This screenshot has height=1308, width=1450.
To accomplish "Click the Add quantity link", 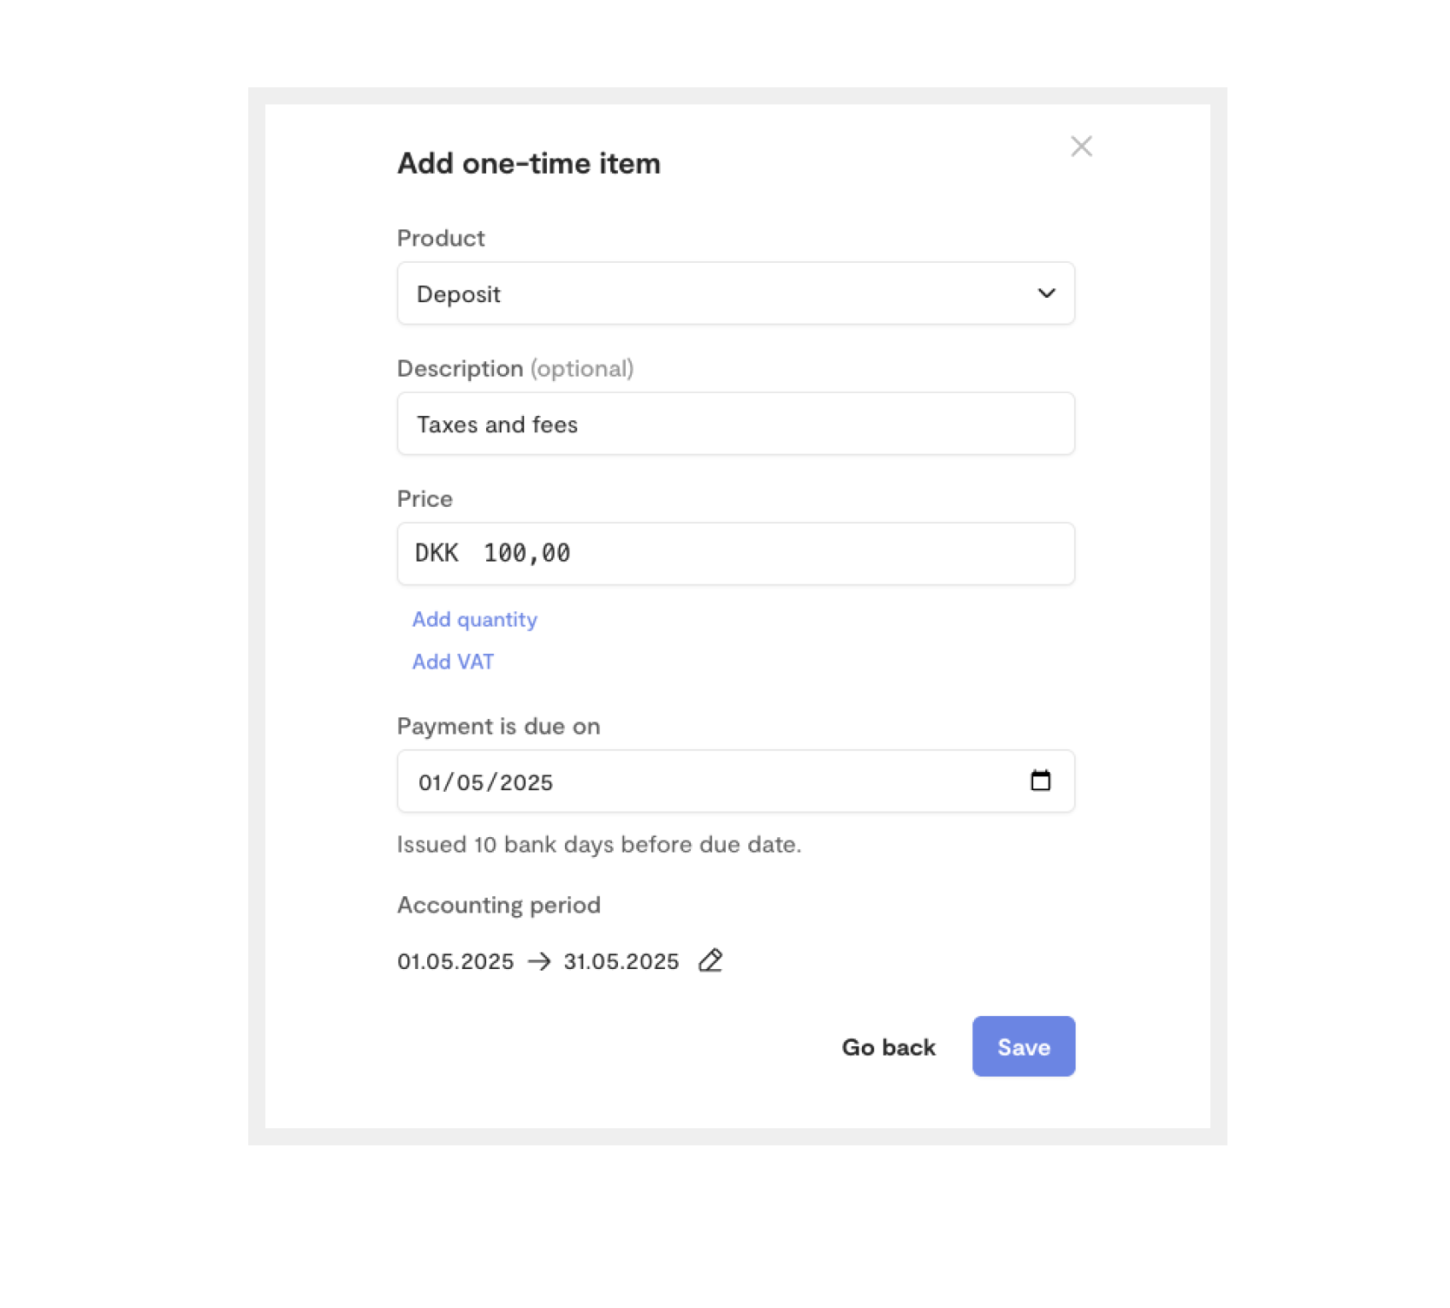I will coord(474,619).
